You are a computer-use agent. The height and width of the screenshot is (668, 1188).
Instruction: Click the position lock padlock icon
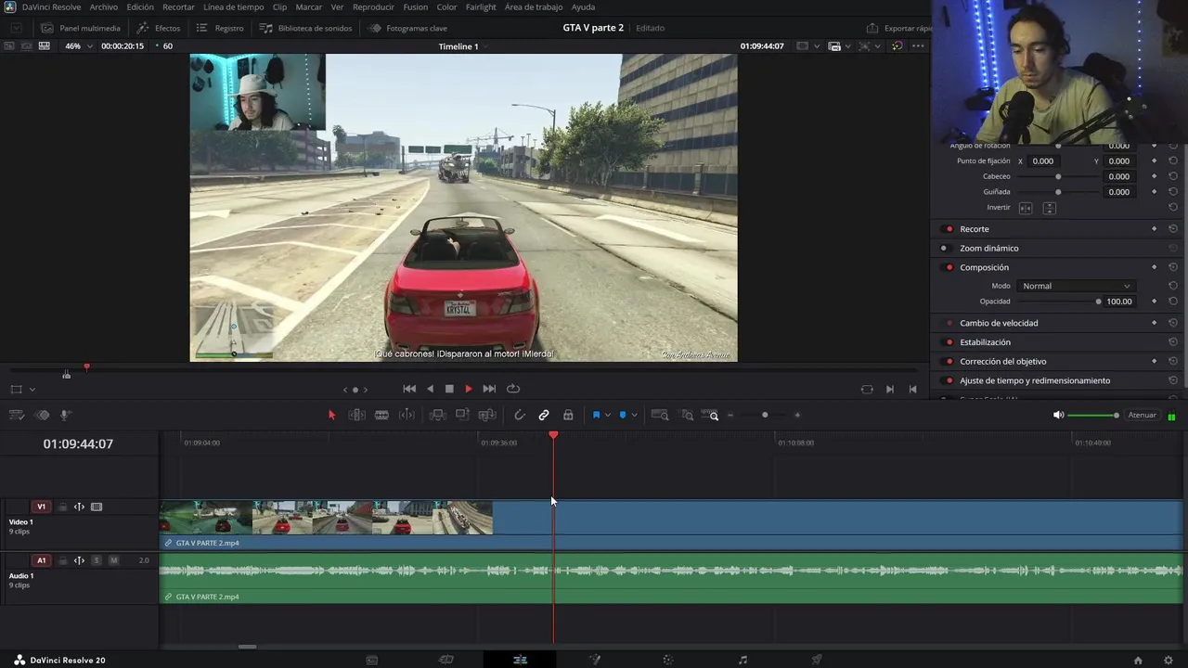point(568,415)
